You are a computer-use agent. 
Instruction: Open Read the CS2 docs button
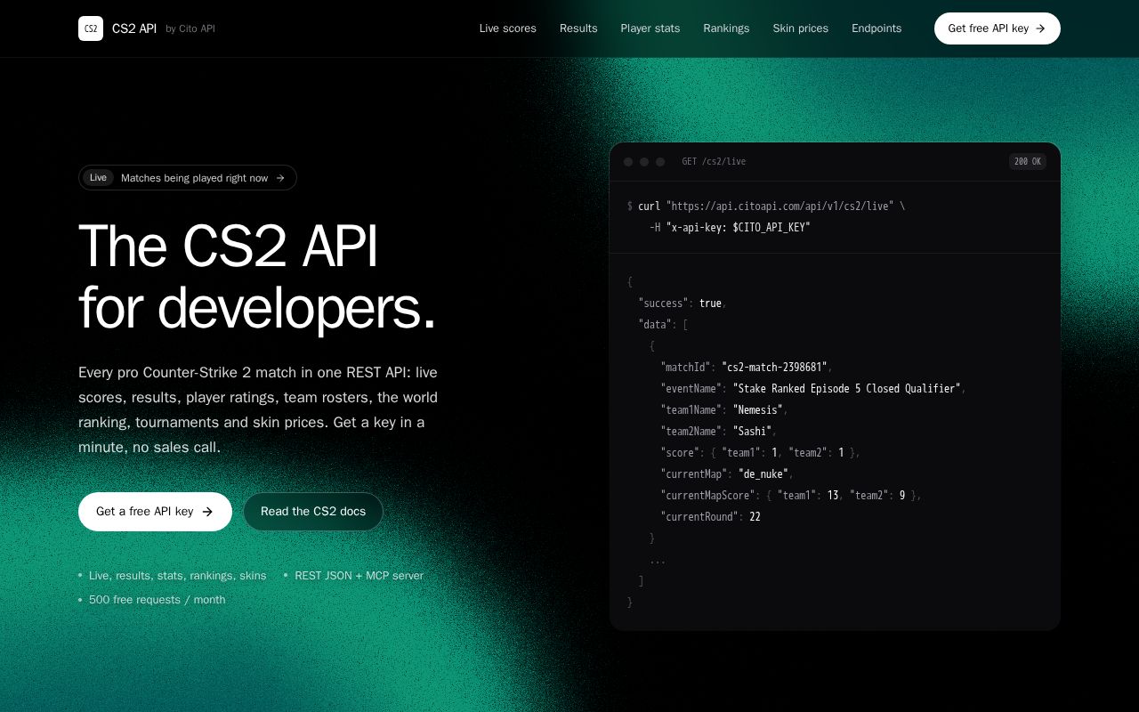point(313,512)
